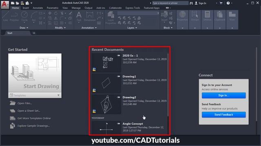This screenshot has width=261, height=146.
Task: Click the Help question mark icon
Action: 228,3
